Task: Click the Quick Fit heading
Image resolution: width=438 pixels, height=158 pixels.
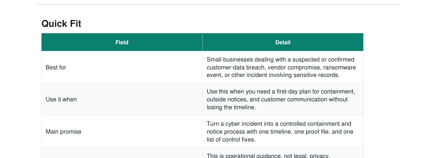Action: (x=61, y=24)
